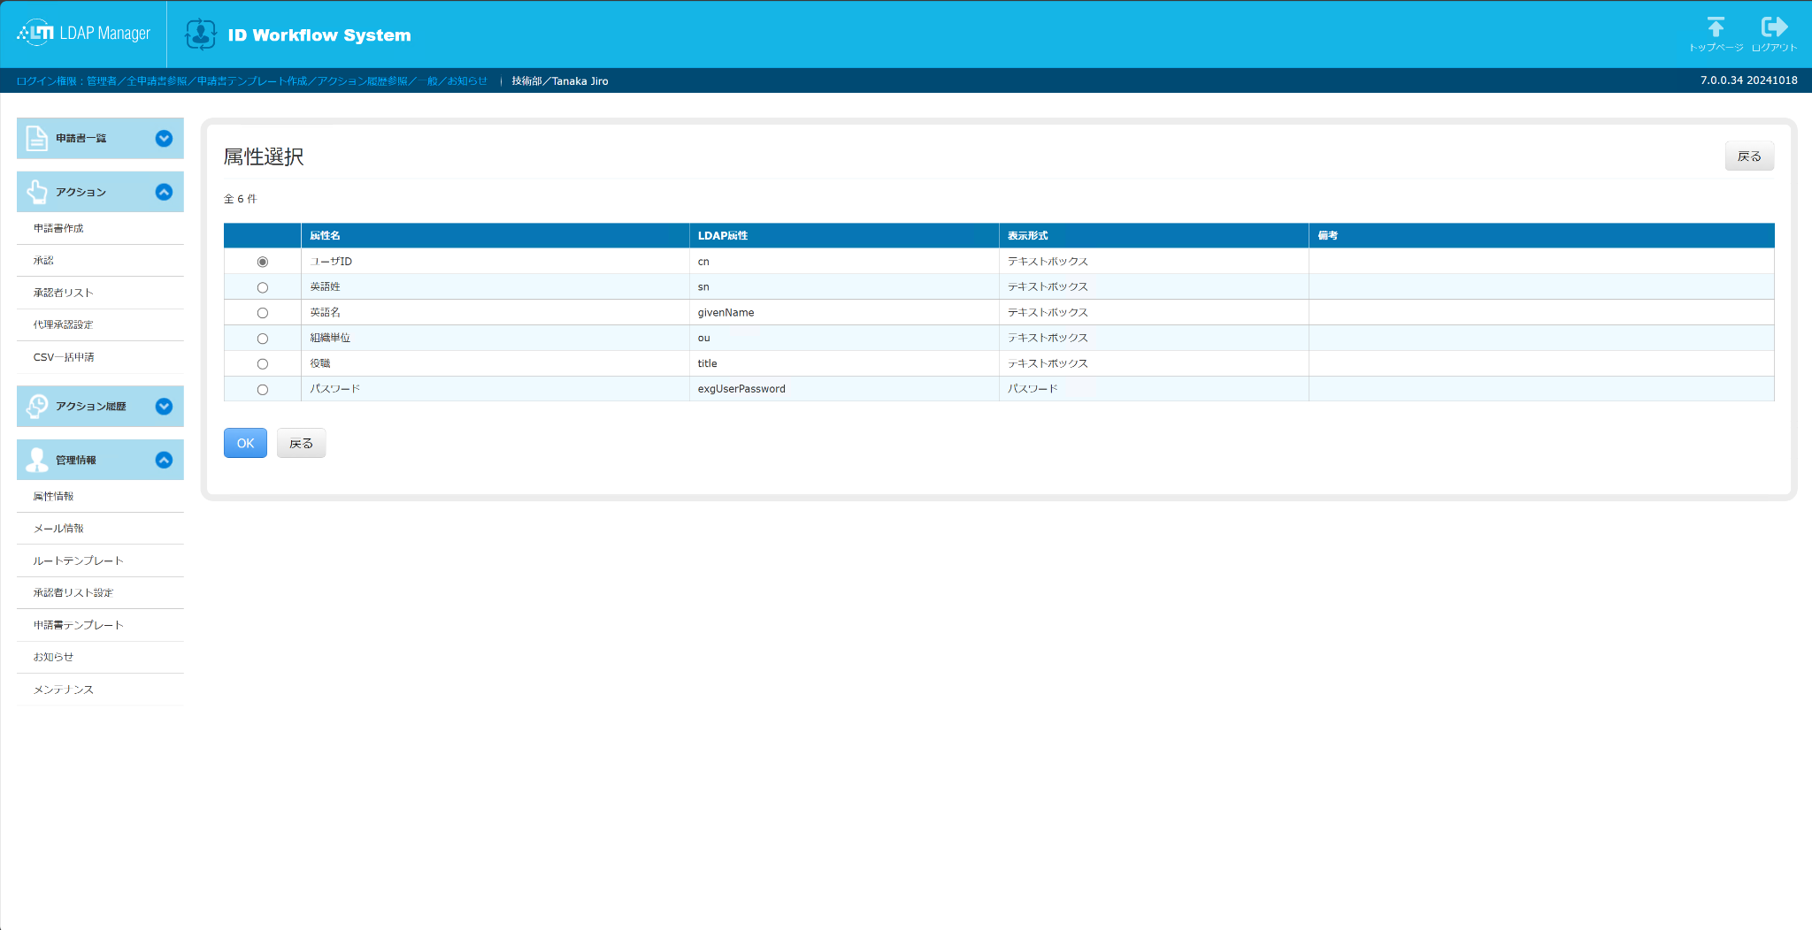The image size is (1812, 930).
Task: Click the cn LDAP attribute cell
Action: [844, 262]
